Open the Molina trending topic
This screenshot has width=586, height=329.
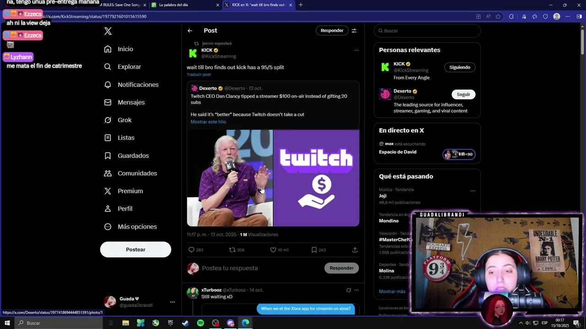coord(386,271)
